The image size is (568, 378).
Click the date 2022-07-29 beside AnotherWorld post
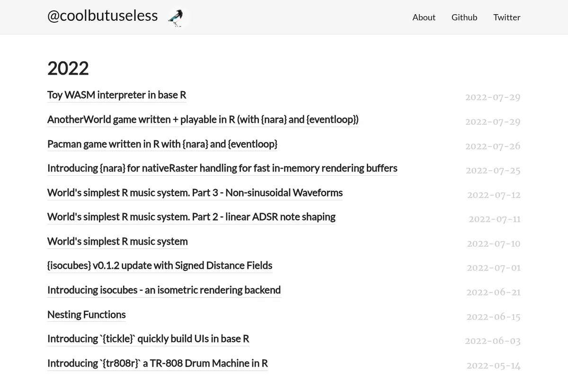click(493, 122)
